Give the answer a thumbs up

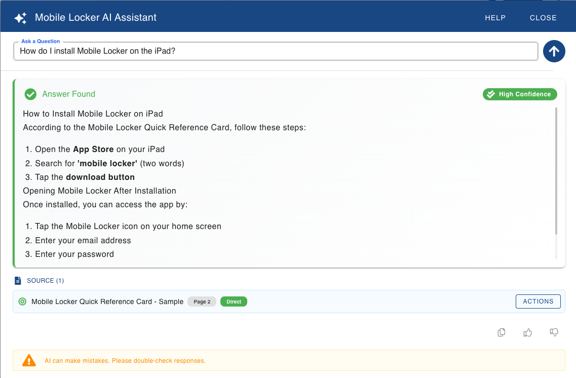click(527, 332)
